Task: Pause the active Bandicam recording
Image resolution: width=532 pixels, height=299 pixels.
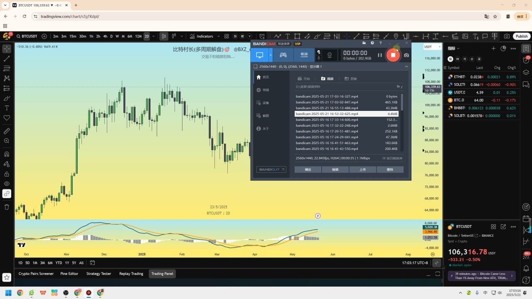Action: tap(379, 54)
